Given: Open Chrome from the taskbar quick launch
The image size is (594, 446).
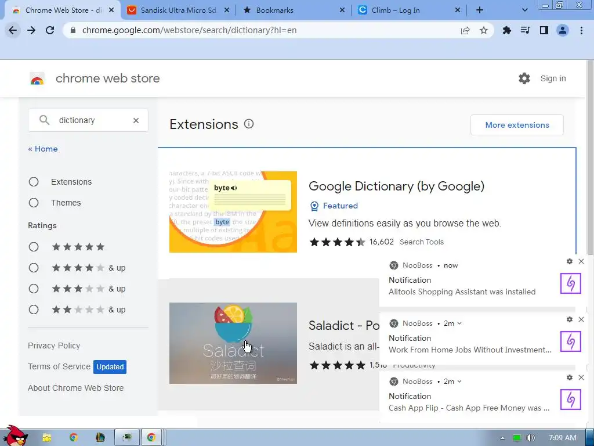Looking at the screenshot, I should (74, 437).
